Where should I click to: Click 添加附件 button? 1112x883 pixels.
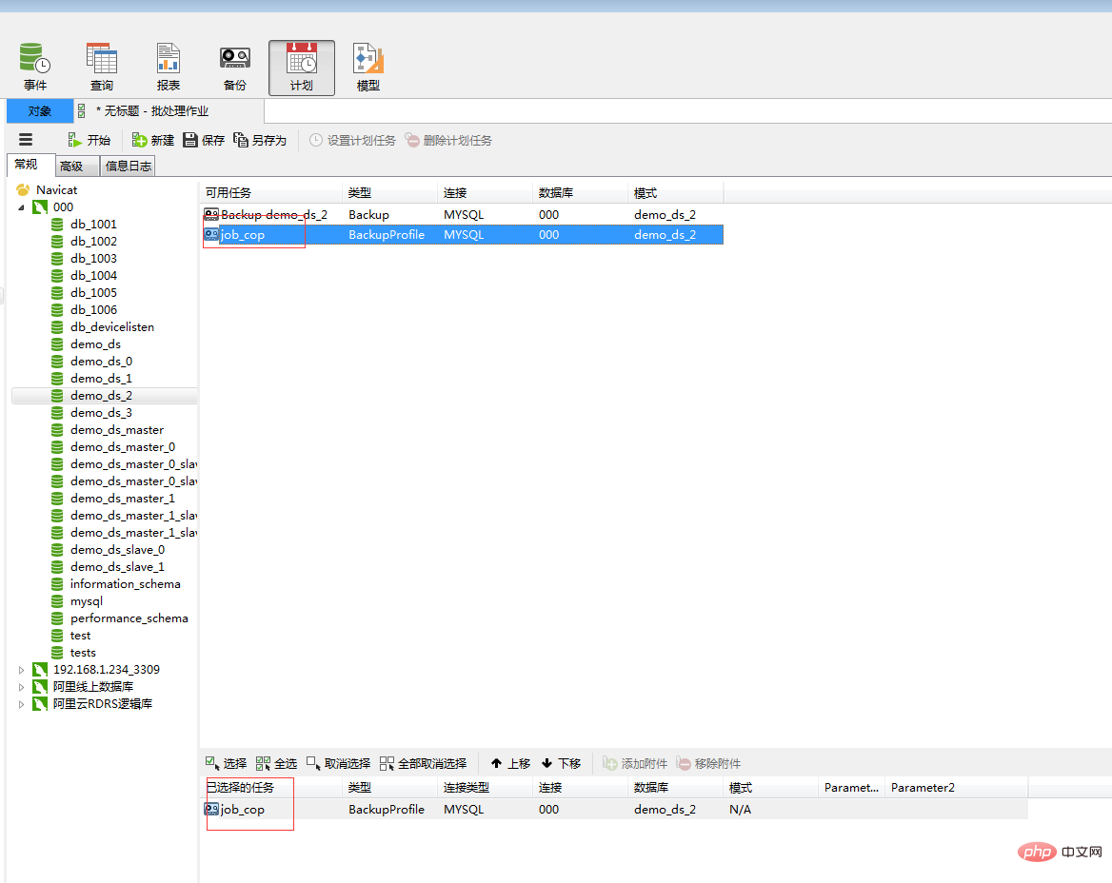(635, 763)
